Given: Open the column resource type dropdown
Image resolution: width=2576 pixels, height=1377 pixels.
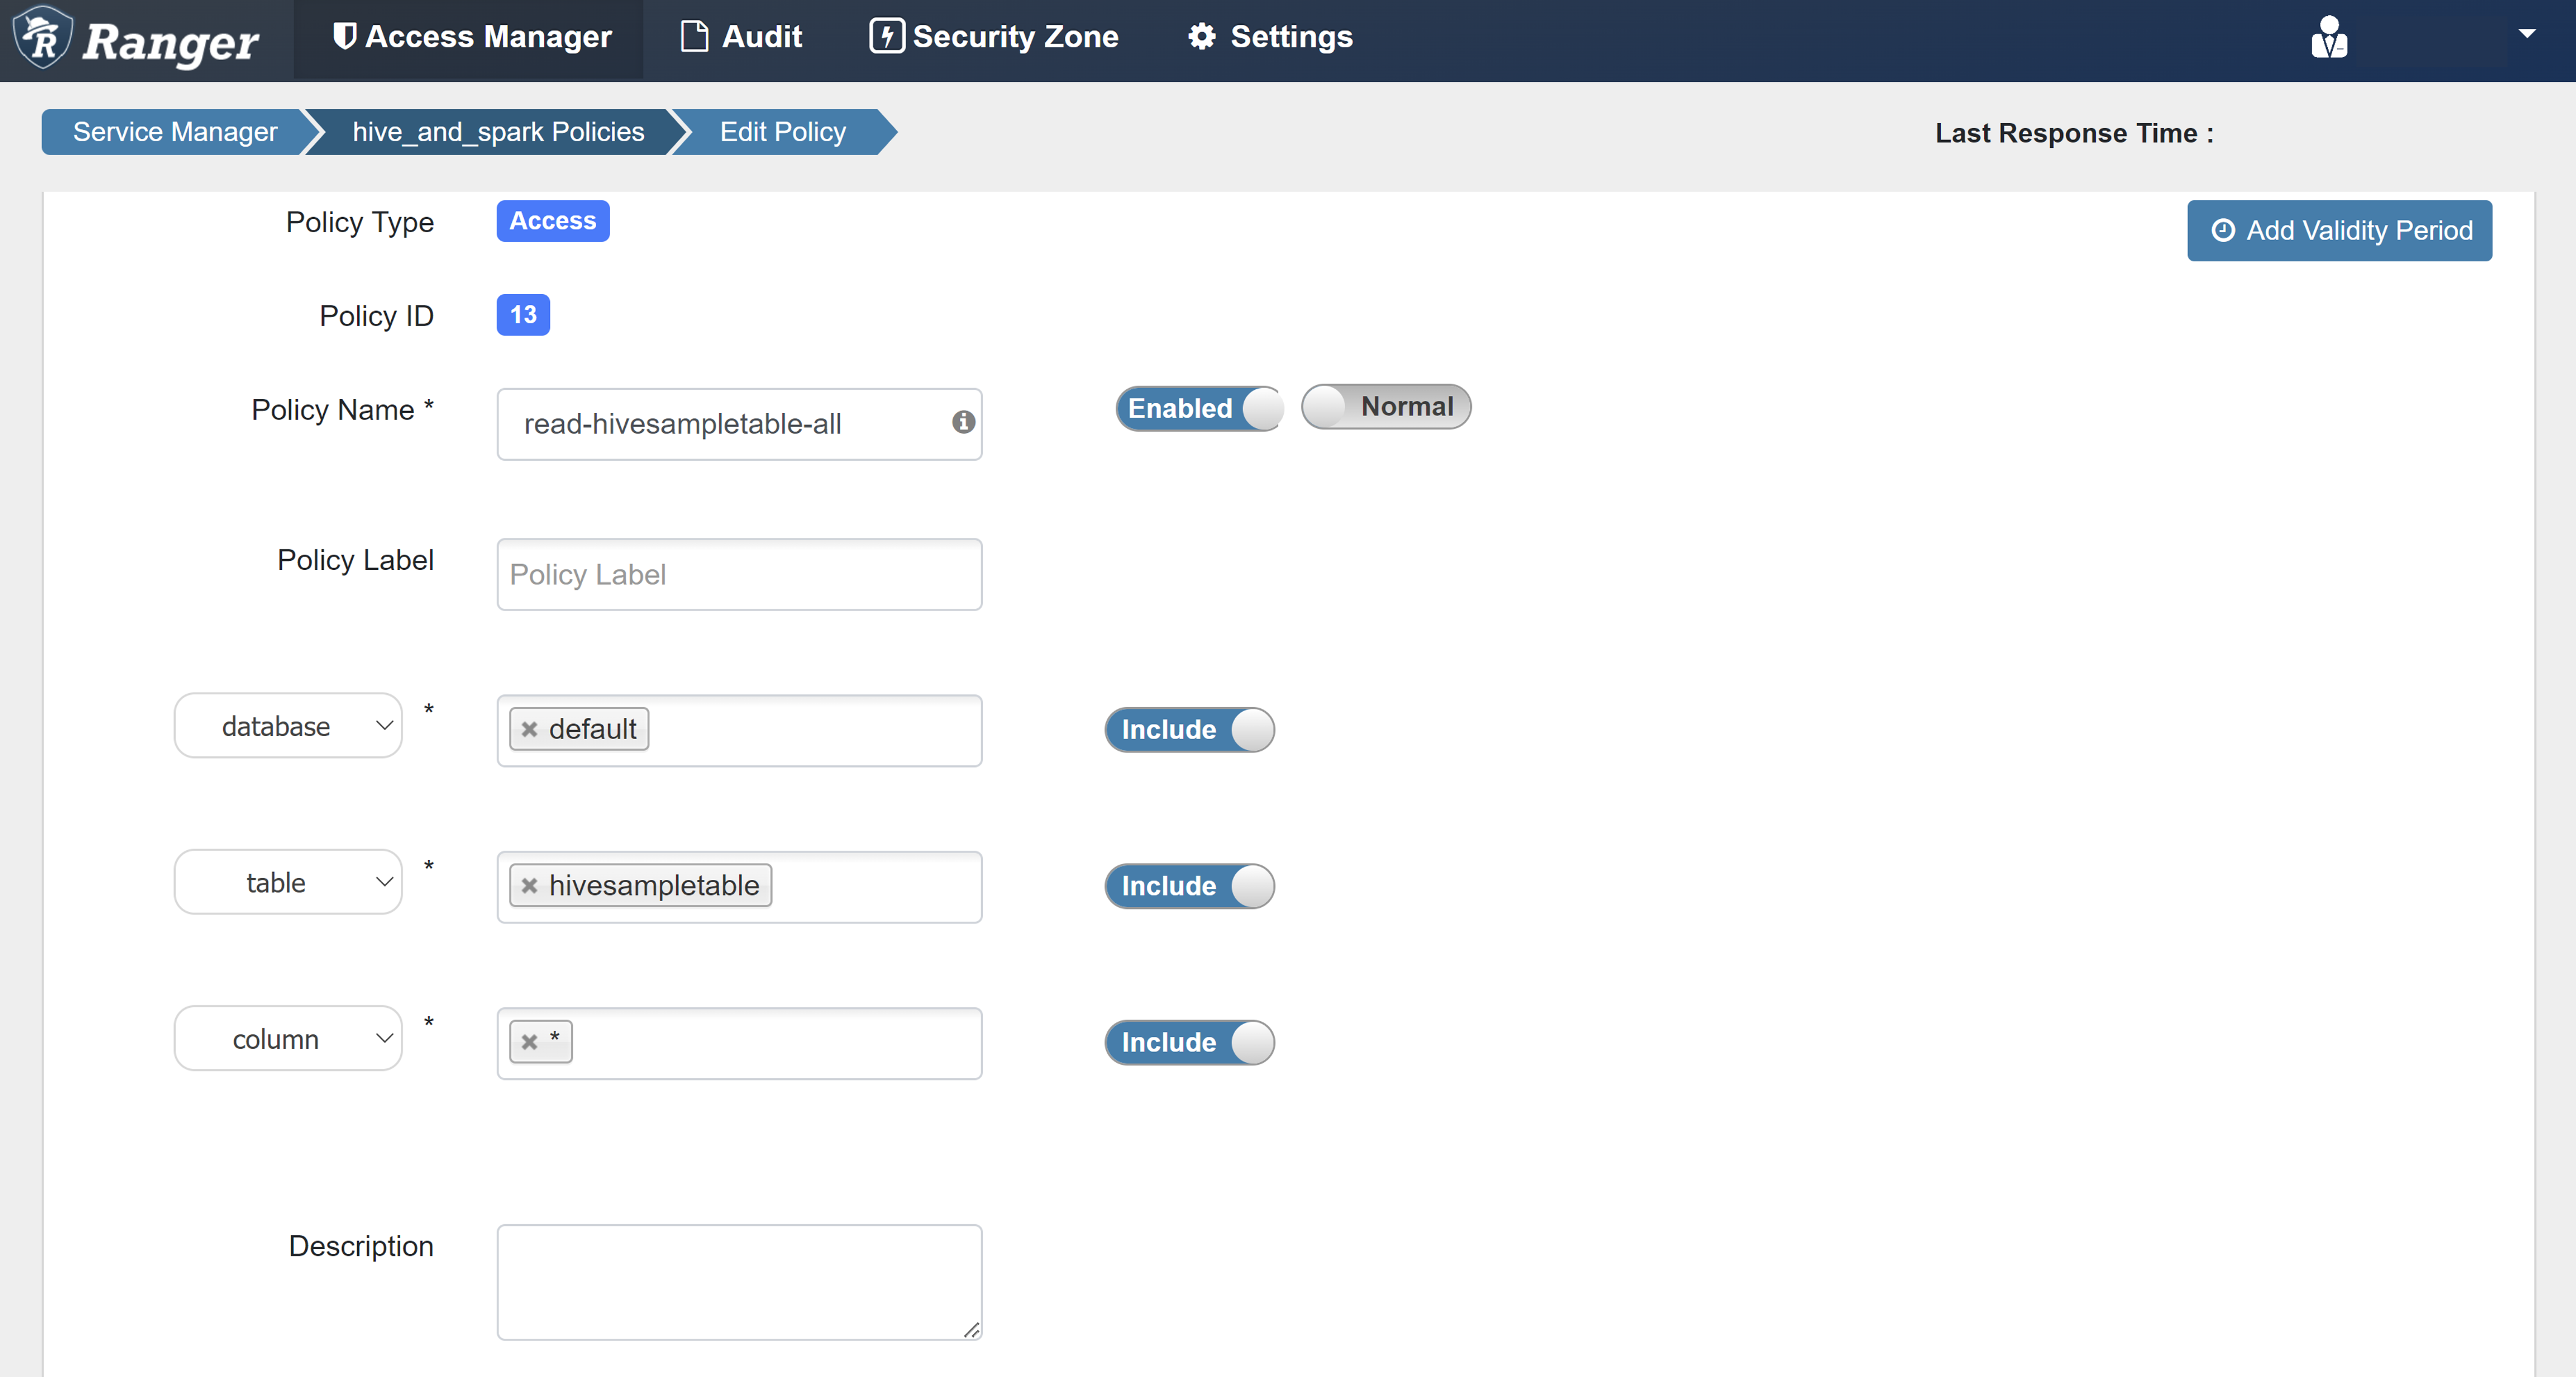Looking at the screenshot, I should click(288, 1039).
